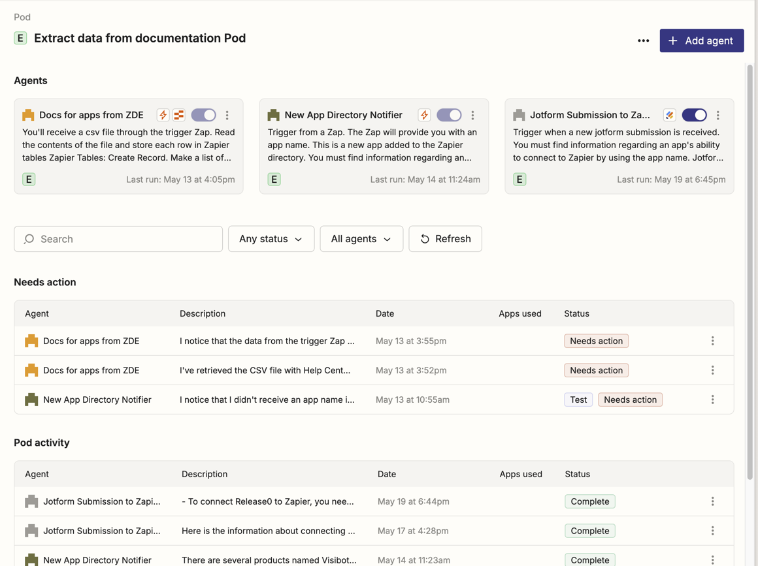Screen dimensions: 758x566
Task: Click the magnifier icon in Search box
Action: pyautogui.click(x=29, y=239)
